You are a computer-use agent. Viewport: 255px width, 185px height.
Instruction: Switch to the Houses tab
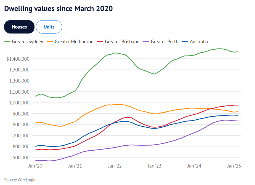tap(19, 27)
